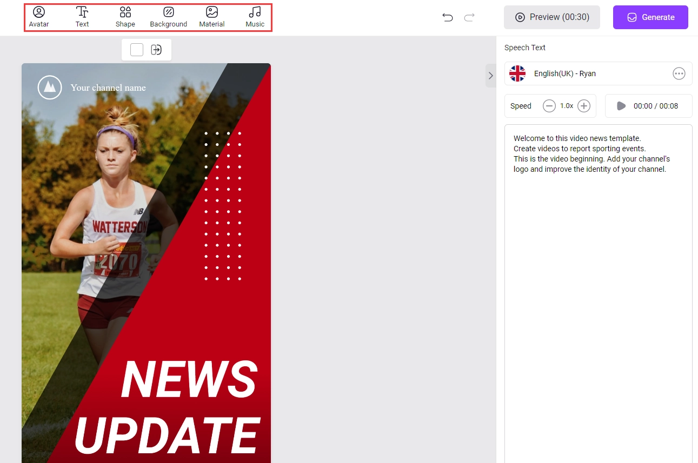
Task: Open the Avatar tool
Action: [39, 17]
